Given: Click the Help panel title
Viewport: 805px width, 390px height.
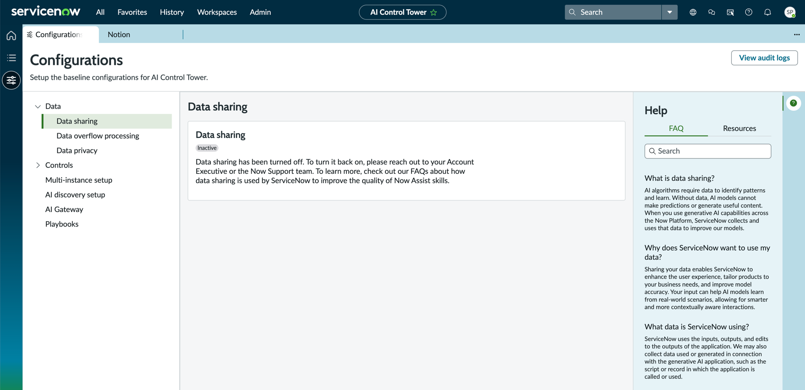Looking at the screenshot, I should tap(656, 110).
